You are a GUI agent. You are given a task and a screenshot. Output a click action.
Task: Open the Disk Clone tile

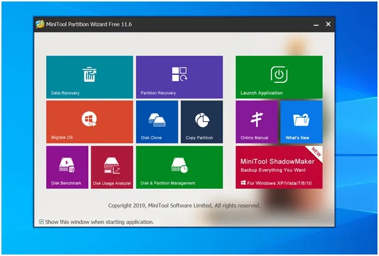click(x=157, y=122)
